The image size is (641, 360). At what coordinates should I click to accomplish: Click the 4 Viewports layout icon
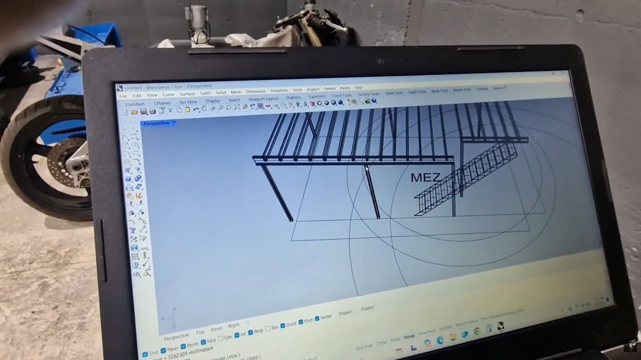point(260,106)
